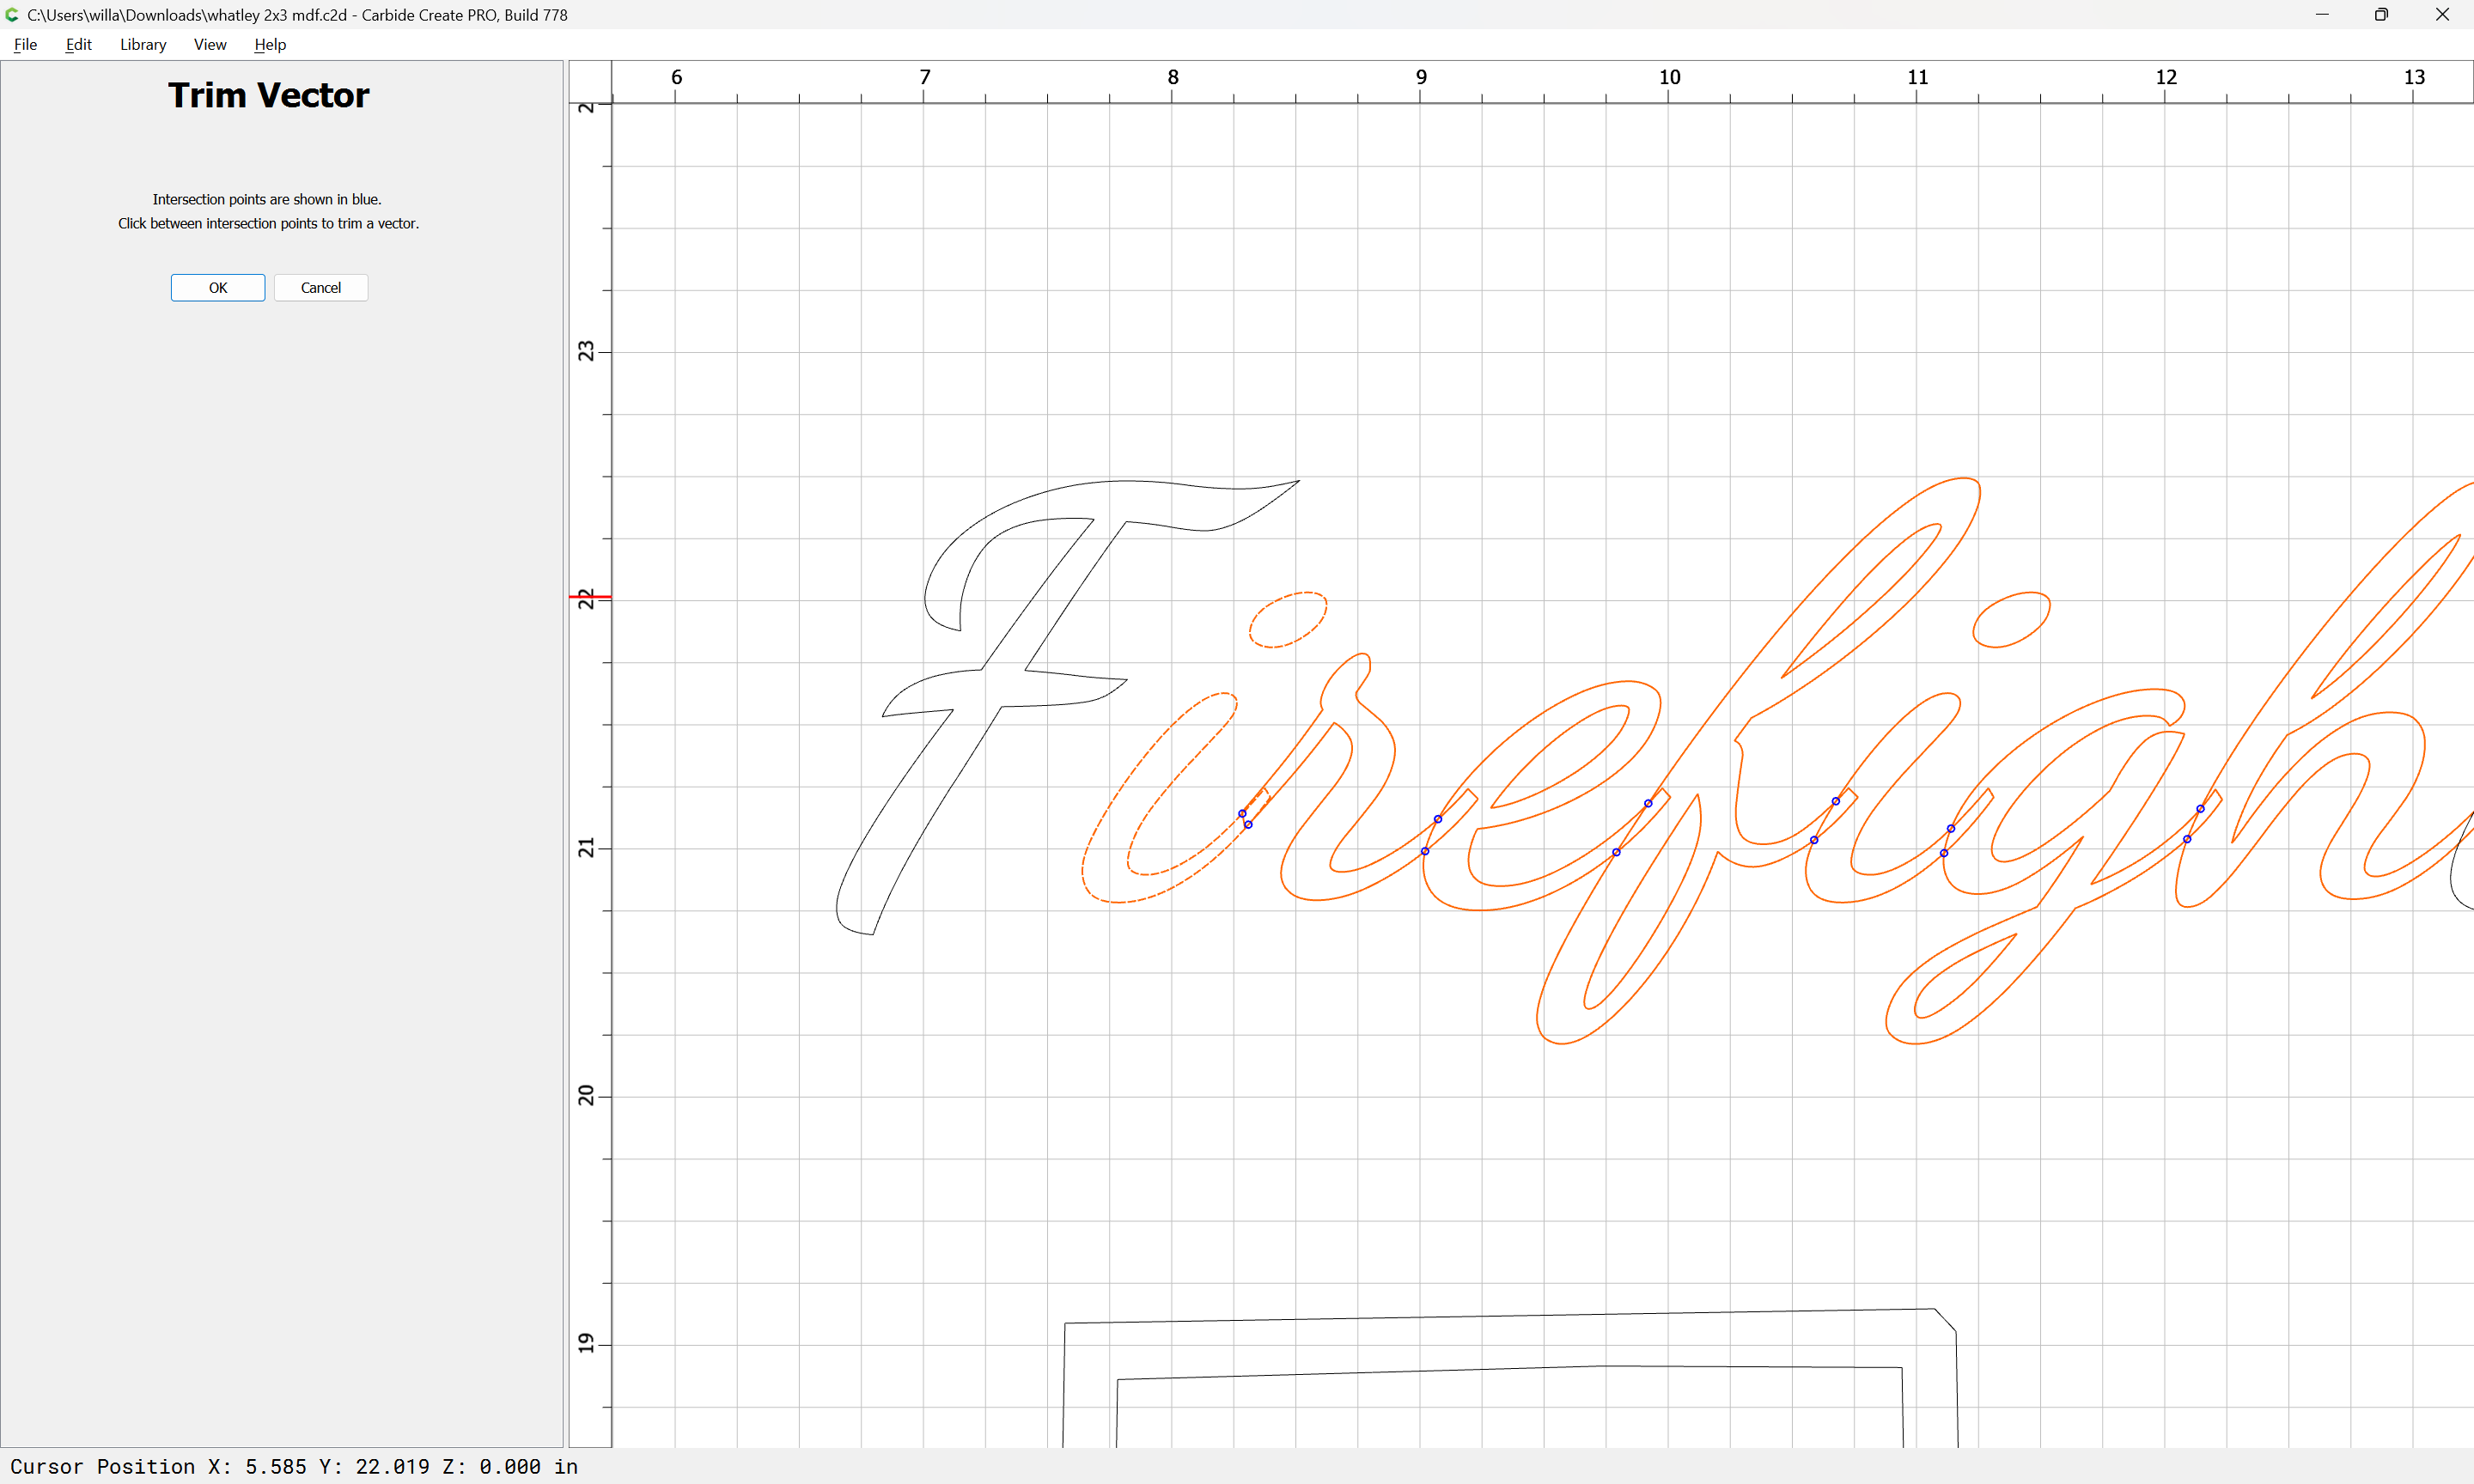Open the File menu
Screen dimensions: 2474x1484
(x=25, y=45)
